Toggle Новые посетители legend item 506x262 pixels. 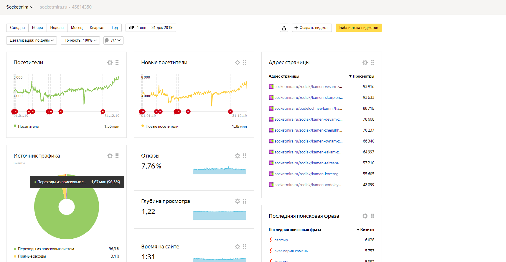pyautogui.click(x=162, y=126)
